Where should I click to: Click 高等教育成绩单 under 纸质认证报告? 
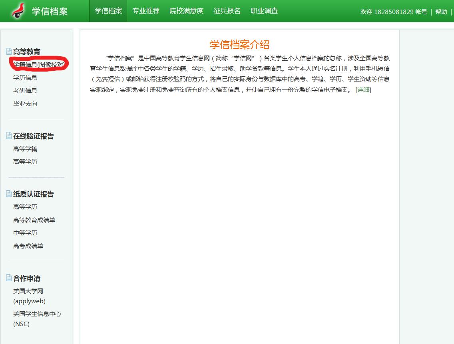coord(34,220)
